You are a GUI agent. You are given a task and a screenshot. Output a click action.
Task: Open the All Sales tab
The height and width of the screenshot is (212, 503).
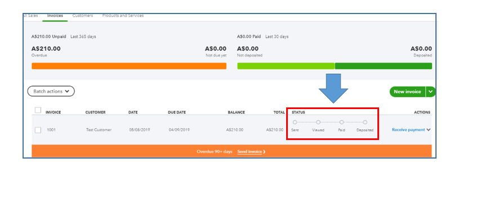(31, 16)
